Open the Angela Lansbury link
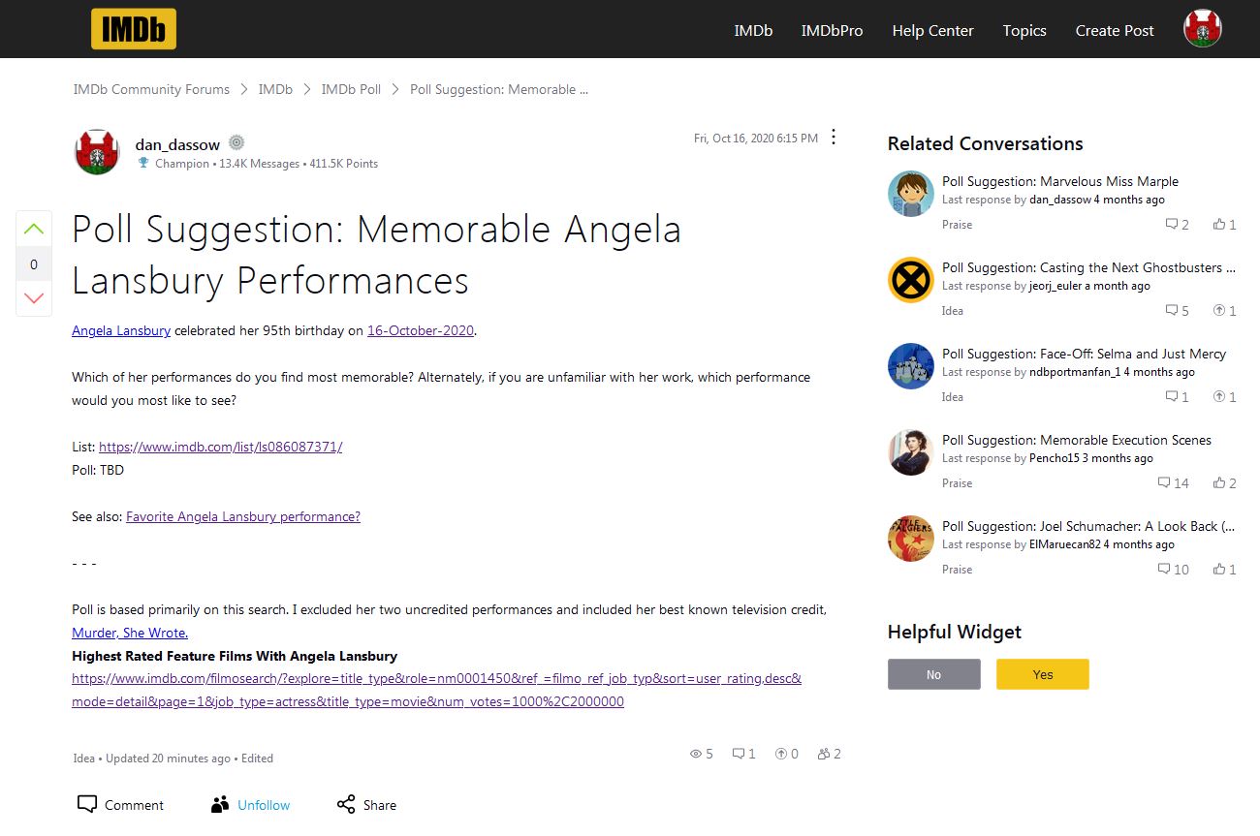Image resolution: width=1260 pixels, height=836 pixels. coord(121,330)
